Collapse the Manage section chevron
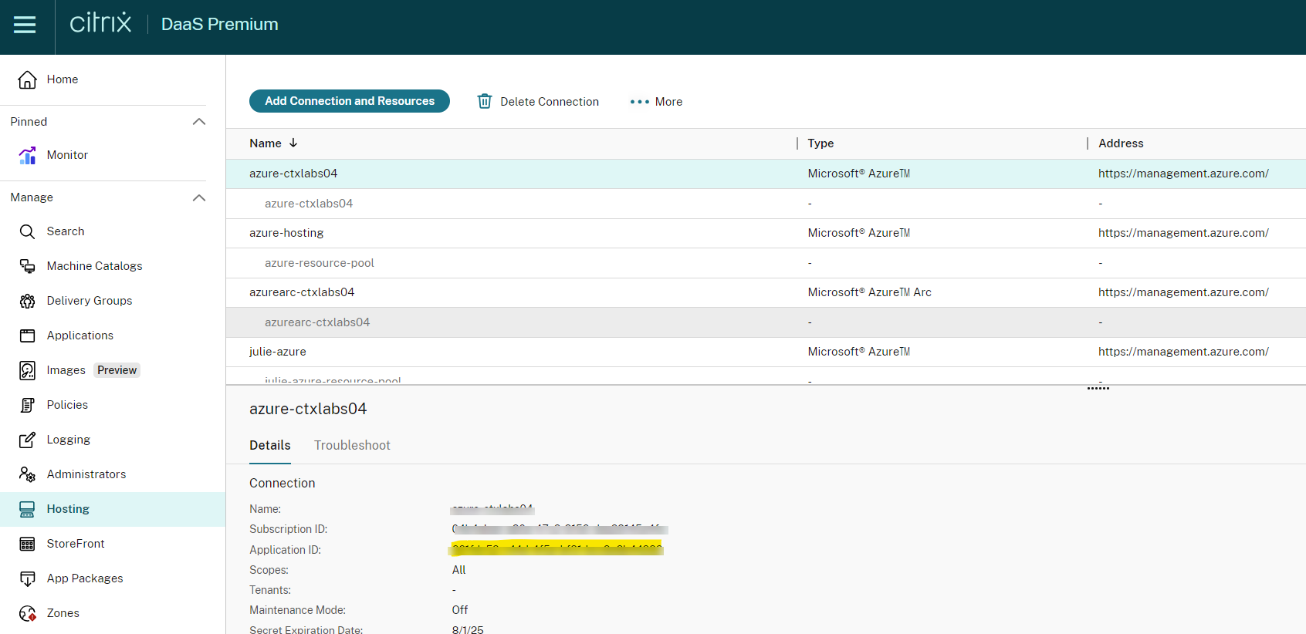Viewport: 1306px width, 634px height. click(x=198, y=197)
